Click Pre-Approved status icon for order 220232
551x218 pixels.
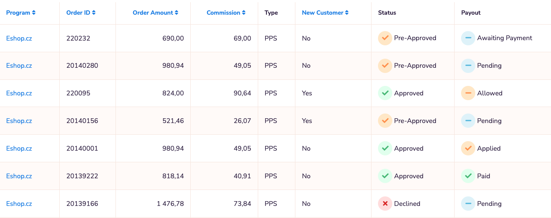(385, 38)
